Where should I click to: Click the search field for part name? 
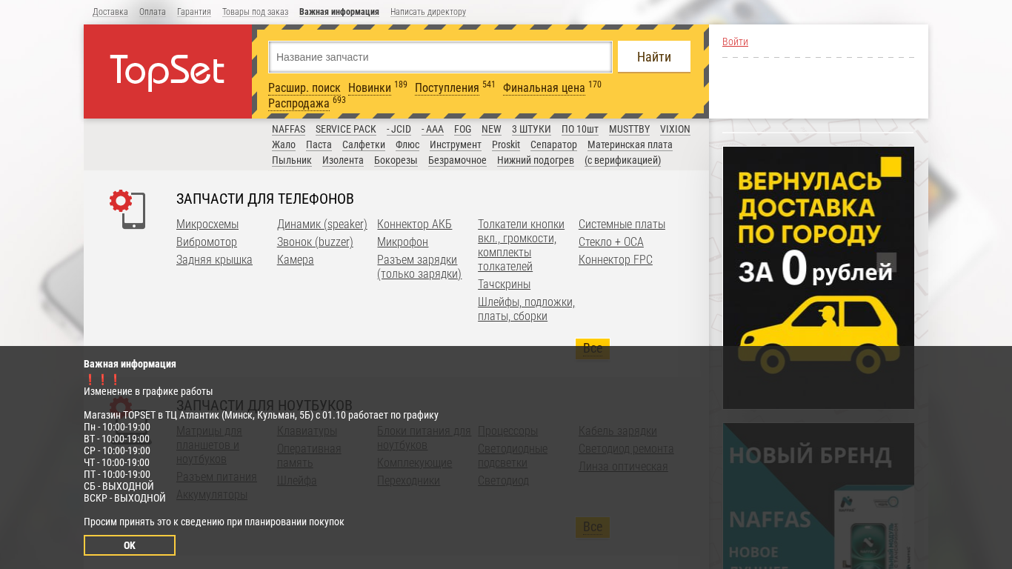click(440, 57)
